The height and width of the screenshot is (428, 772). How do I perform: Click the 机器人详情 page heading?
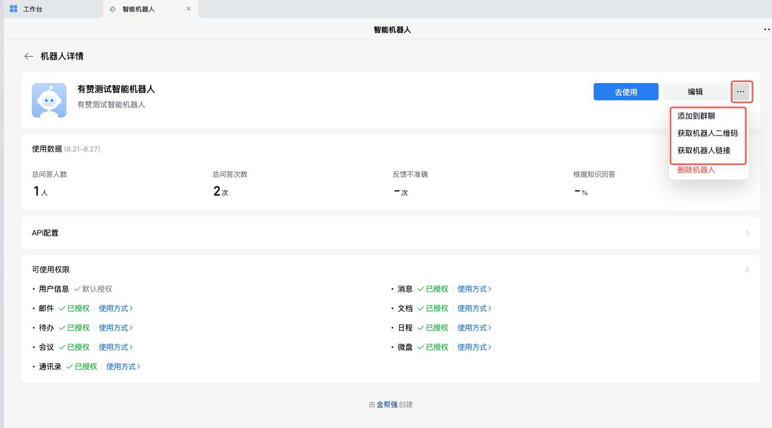(62, 56)
